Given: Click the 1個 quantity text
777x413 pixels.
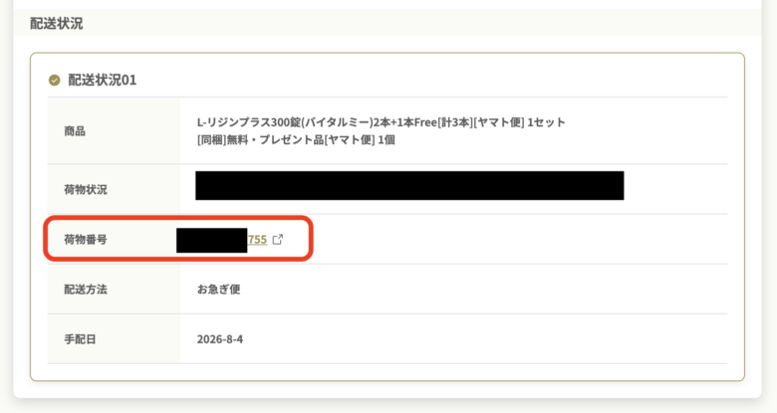Looking at the screenshot, I should pos(387,140).
